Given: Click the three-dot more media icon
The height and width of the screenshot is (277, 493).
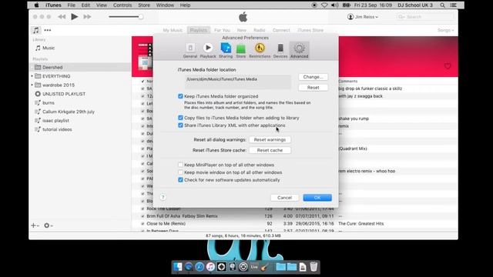Looking at the screenshot, I should point(48,30).
